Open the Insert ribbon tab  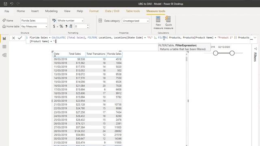pos(35,11)
